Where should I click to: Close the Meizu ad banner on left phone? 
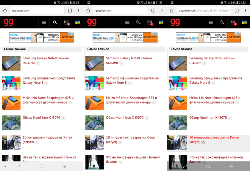coord(73,34)
